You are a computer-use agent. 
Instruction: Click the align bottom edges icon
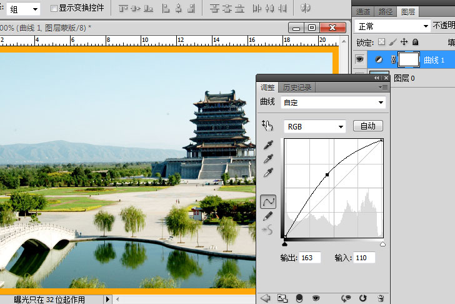(148, 8)
